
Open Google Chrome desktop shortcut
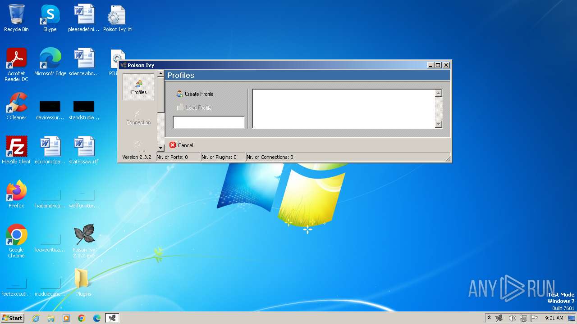(x=16, y=241)
